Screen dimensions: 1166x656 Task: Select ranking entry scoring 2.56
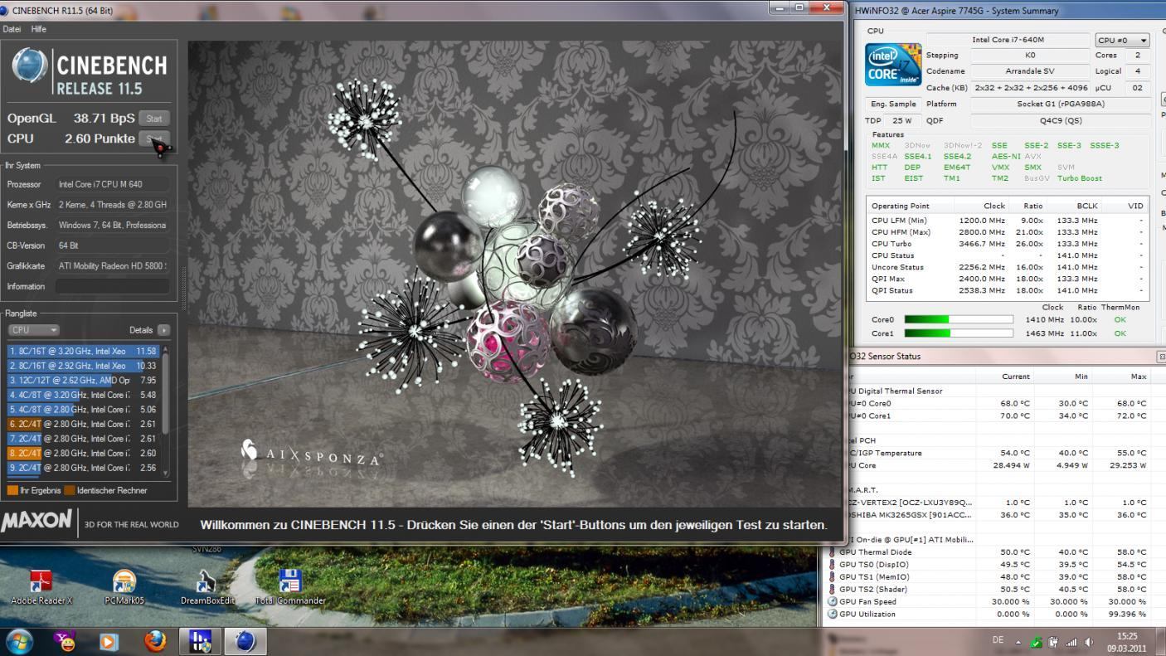point(83,468)
